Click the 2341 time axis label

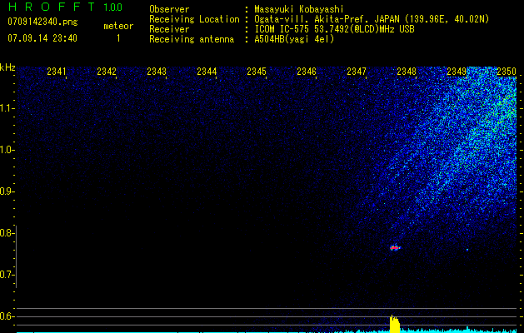coord(56,72)
